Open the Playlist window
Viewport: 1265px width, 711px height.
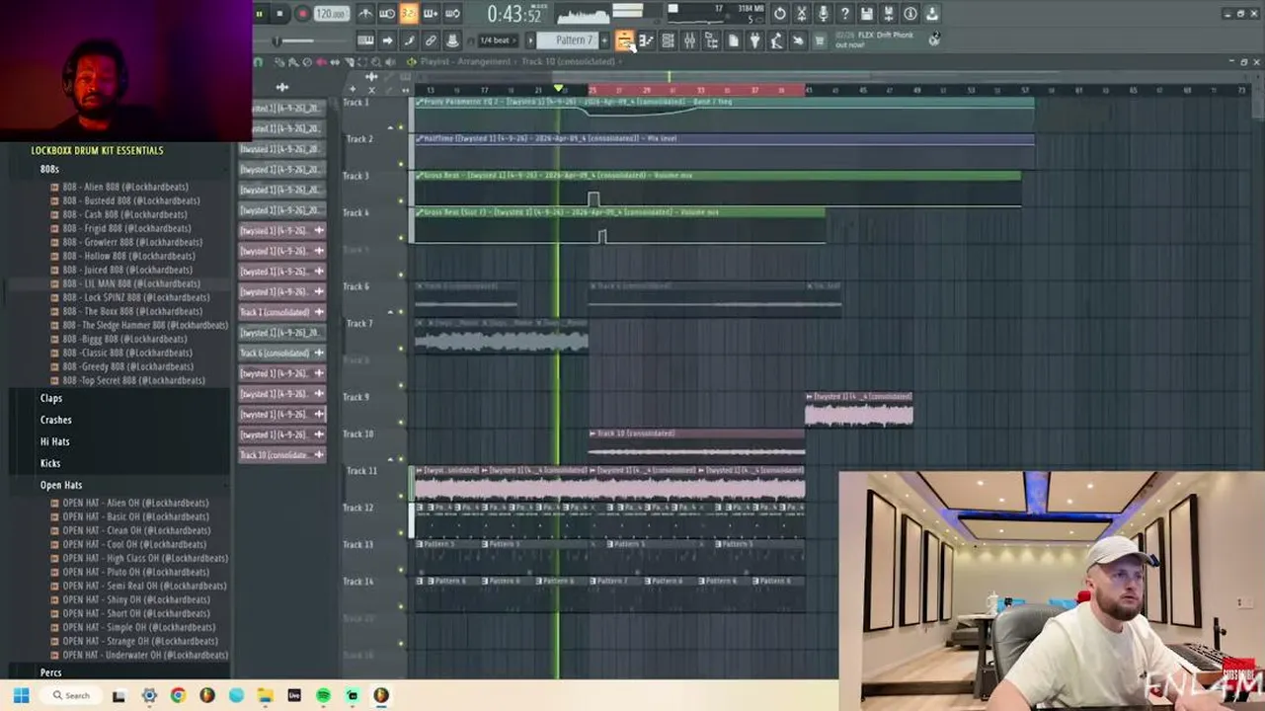[624, 40]
